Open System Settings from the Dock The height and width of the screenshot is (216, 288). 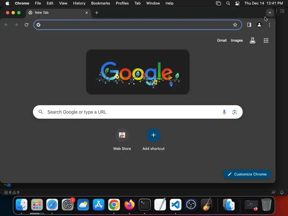click(67, 205)
